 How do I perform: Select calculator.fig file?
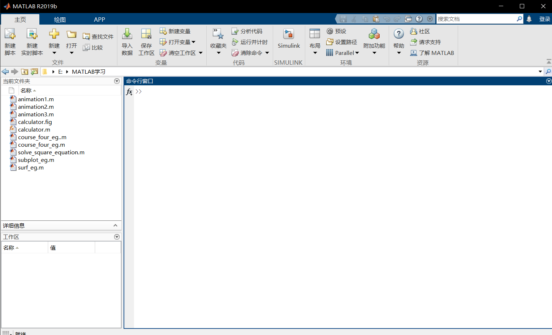35,122
